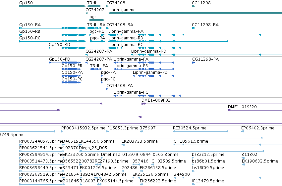Screen dimensions: 282x186
Task: Click the DME1-019F20 clone feature
Action: (x=255, y=110)
